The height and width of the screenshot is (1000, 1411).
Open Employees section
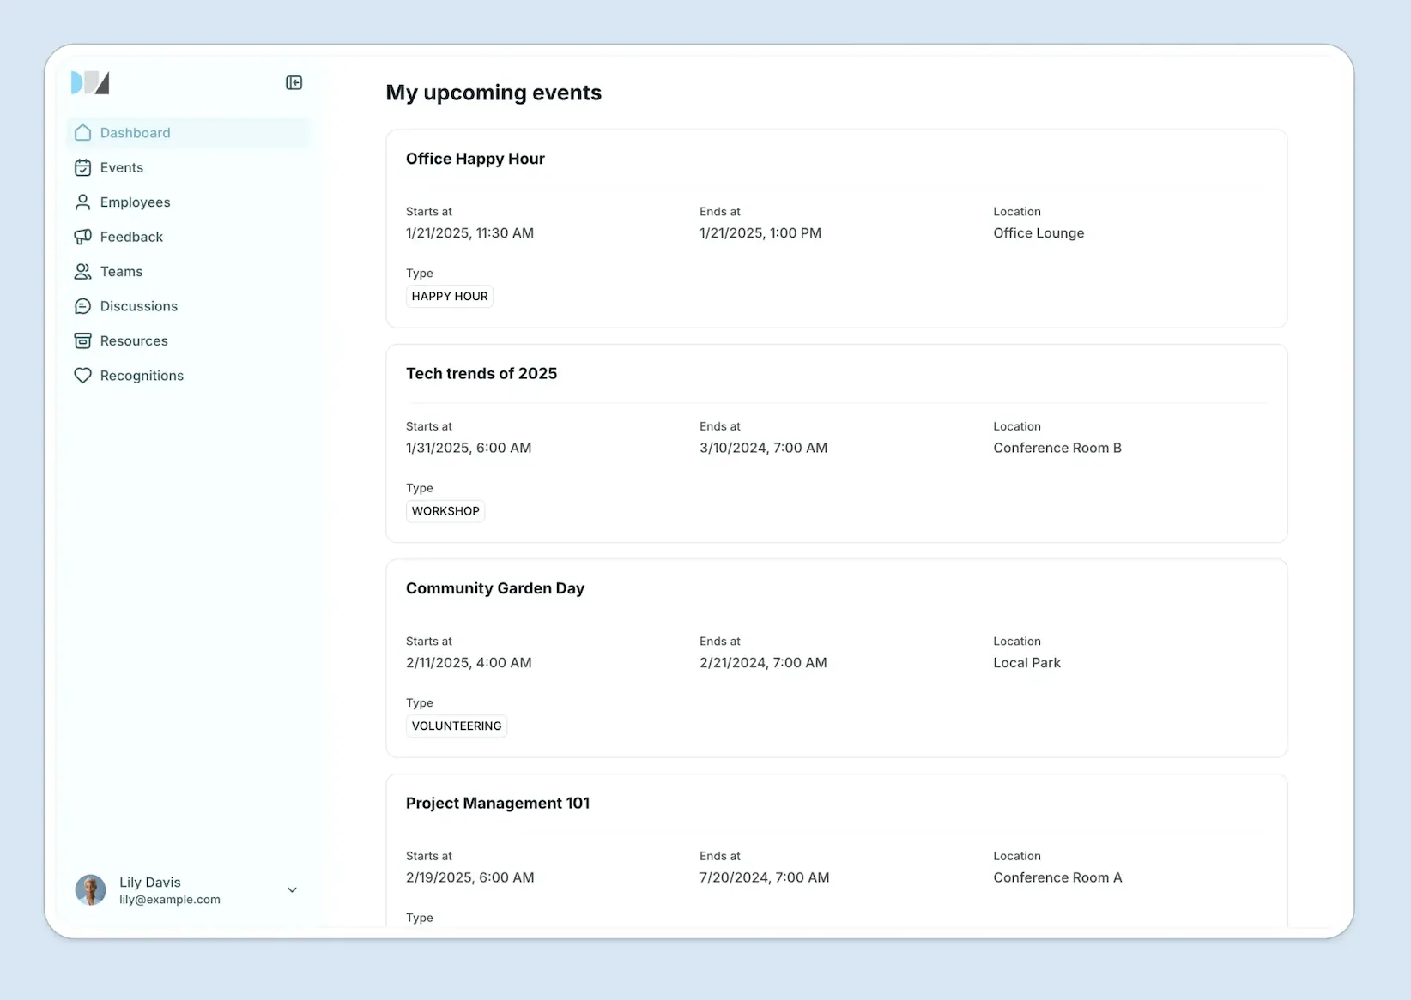click(x=188, y=202)
